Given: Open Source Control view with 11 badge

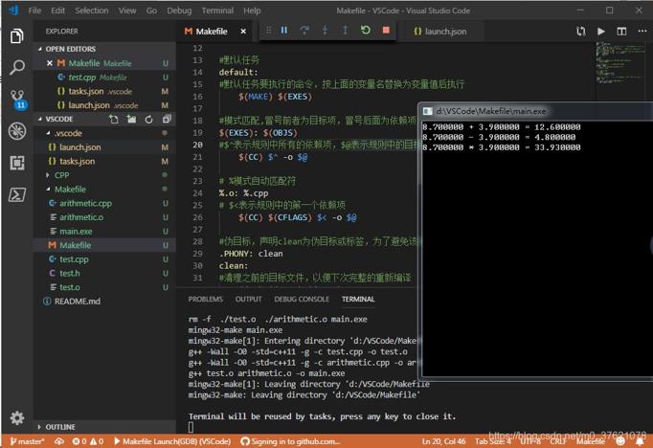Looking at the screenshot, I should [x=17, y=100].
